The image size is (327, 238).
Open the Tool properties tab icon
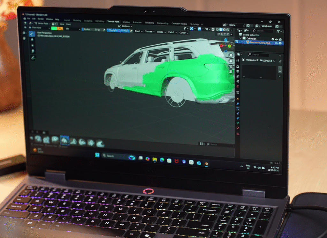(238, 60)
